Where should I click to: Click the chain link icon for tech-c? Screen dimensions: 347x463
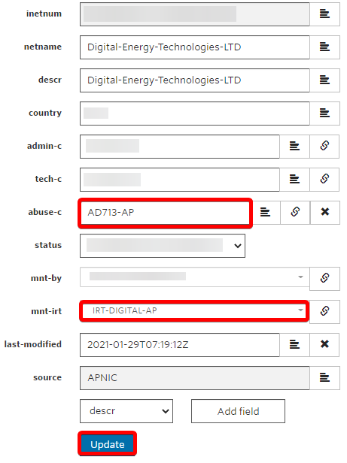pyautogui.click(x=324, y=179)
